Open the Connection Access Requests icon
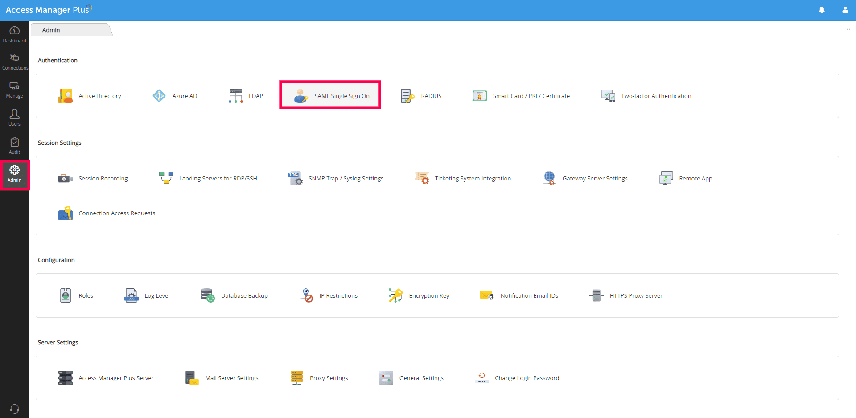Screen dimensions: 856x418 tap(65, 213)
